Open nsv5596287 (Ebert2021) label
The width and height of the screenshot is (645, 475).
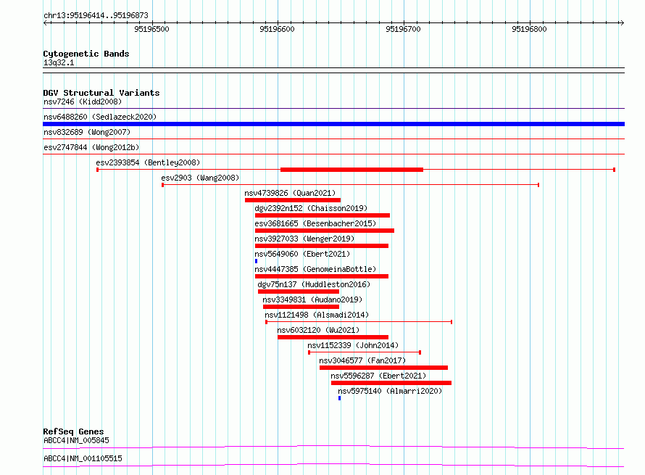pos(378,376)
